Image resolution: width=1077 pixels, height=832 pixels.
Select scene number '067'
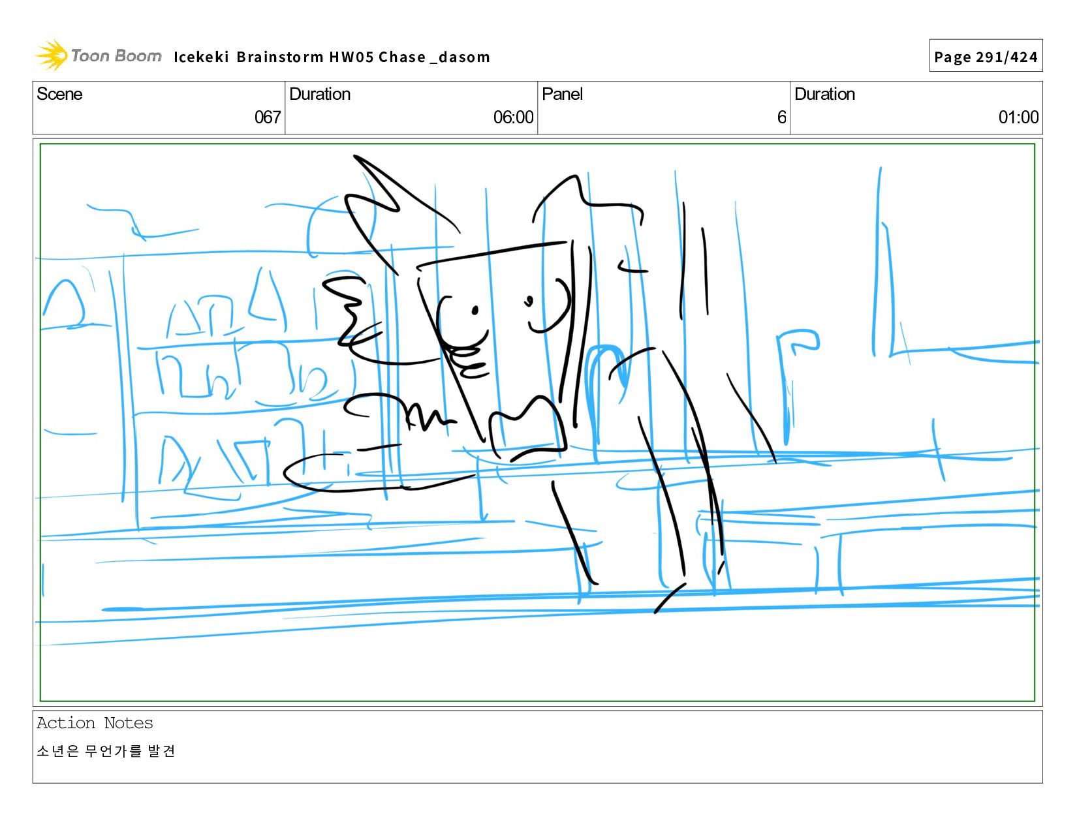[268, 117]
